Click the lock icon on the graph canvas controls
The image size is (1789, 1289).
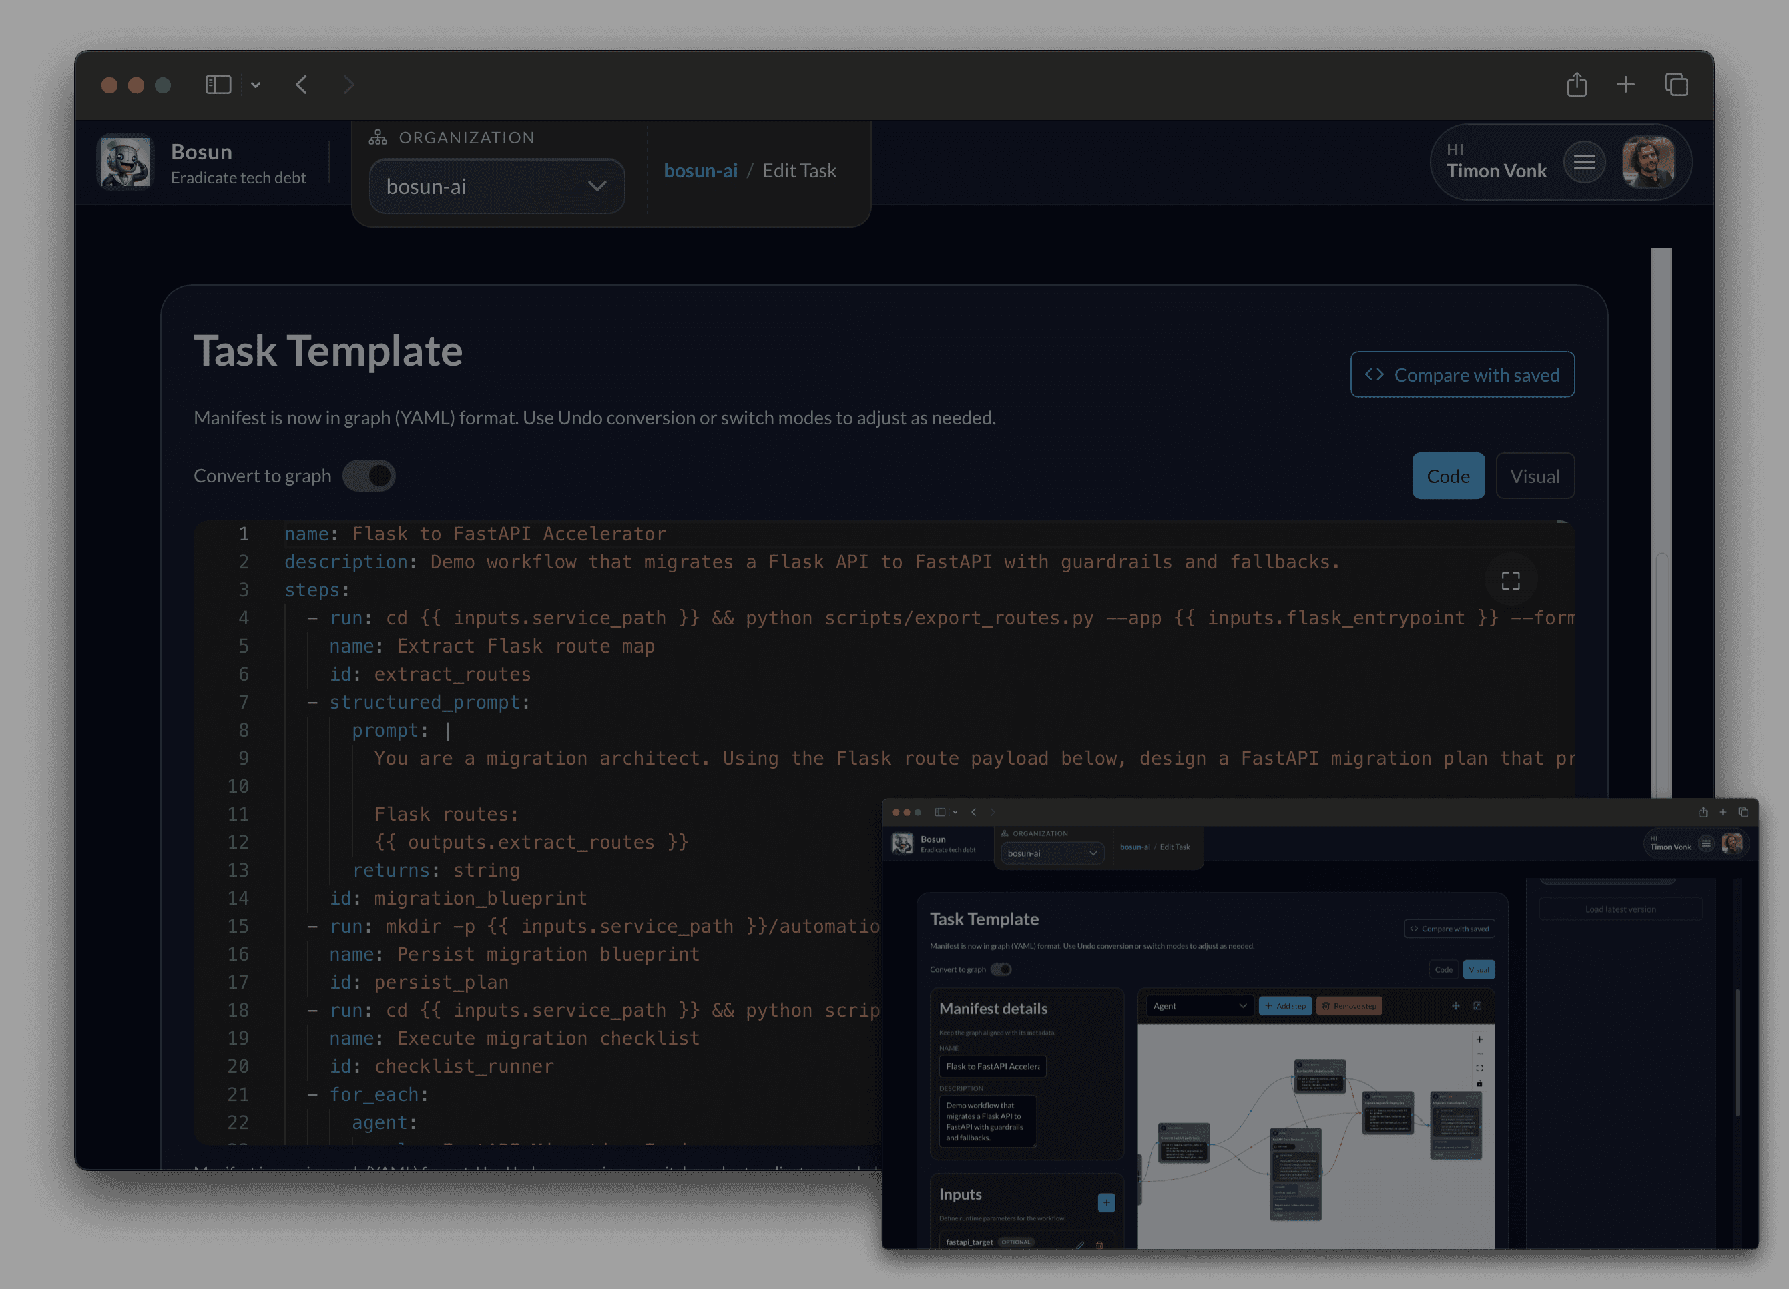point(1479,1084)
